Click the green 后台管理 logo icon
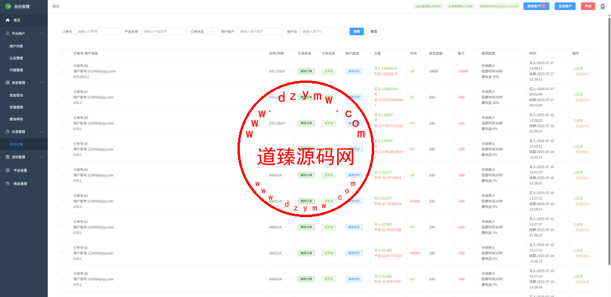Image resolution: width=611 pixels, height=297 pixels. tap(8, 6)
